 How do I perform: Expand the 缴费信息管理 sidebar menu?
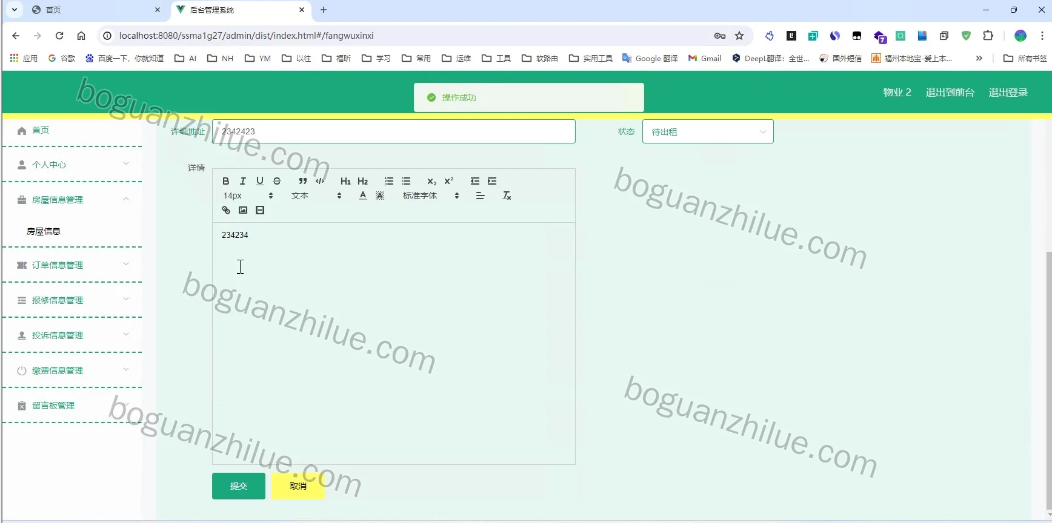tap(72, 370)
